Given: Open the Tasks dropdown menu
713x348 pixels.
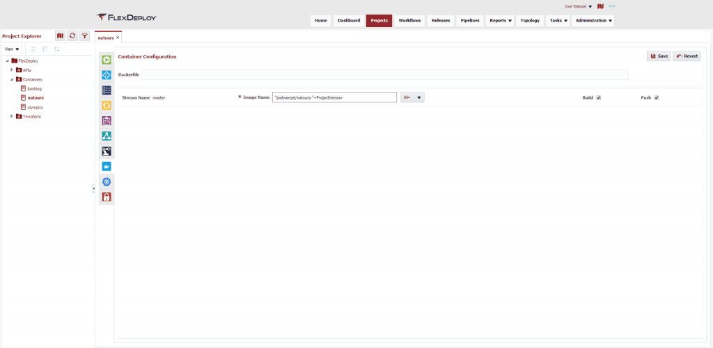Looking at the screenshot, I should (558, 20).
